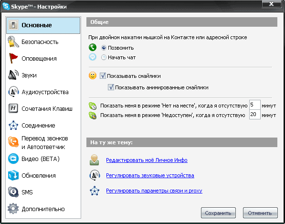This screenshot has width=285, height=224.
Task: Select the Основные settings tab
Action: (43, 25)
